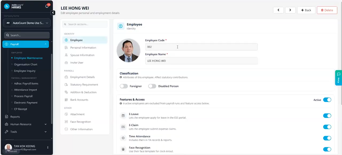The height and width of the screenshot is (155, 342).
Task: Switch off the Active status toggle
Action: (327, 100)
